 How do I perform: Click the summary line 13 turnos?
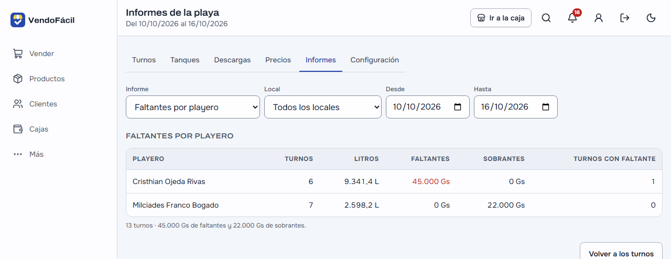pyautogui.click(x=215, y=225)
